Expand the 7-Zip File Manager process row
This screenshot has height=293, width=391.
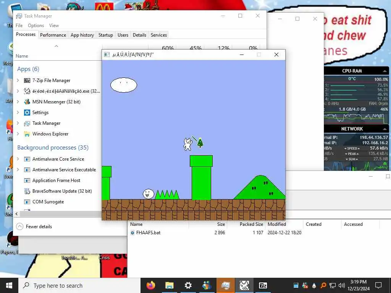pyautogui.click(x=18, y=80)
